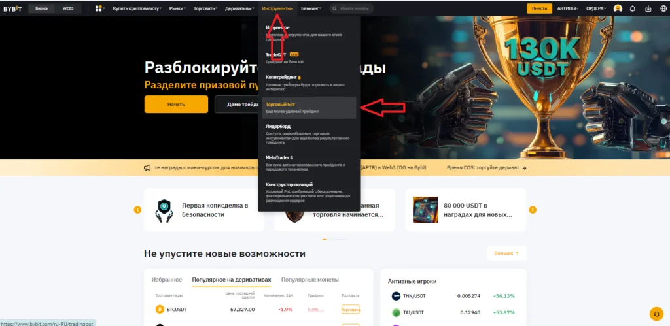Click the carousel right arrow
This screenshot has width=670, height=326.
pos(533,210)
